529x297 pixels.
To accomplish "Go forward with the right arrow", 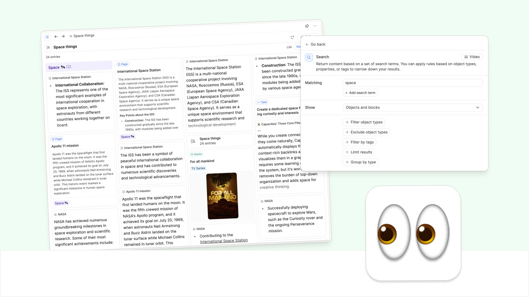I will [x=63, y=36].
